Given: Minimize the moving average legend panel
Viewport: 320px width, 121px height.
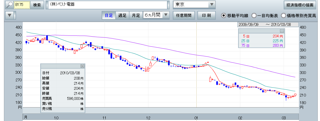Looking at the screenshot, I should (x=281, y=31).
